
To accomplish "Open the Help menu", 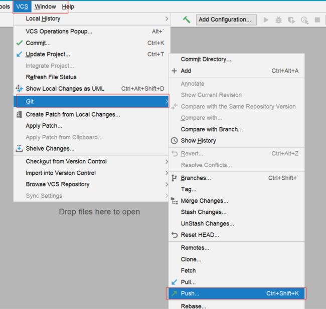I will click(68, 7).
